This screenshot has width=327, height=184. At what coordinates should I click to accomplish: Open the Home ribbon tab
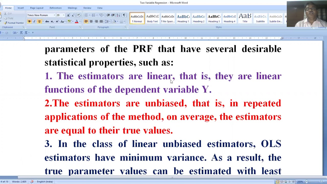pyautogui.click(x=8, y=8)
